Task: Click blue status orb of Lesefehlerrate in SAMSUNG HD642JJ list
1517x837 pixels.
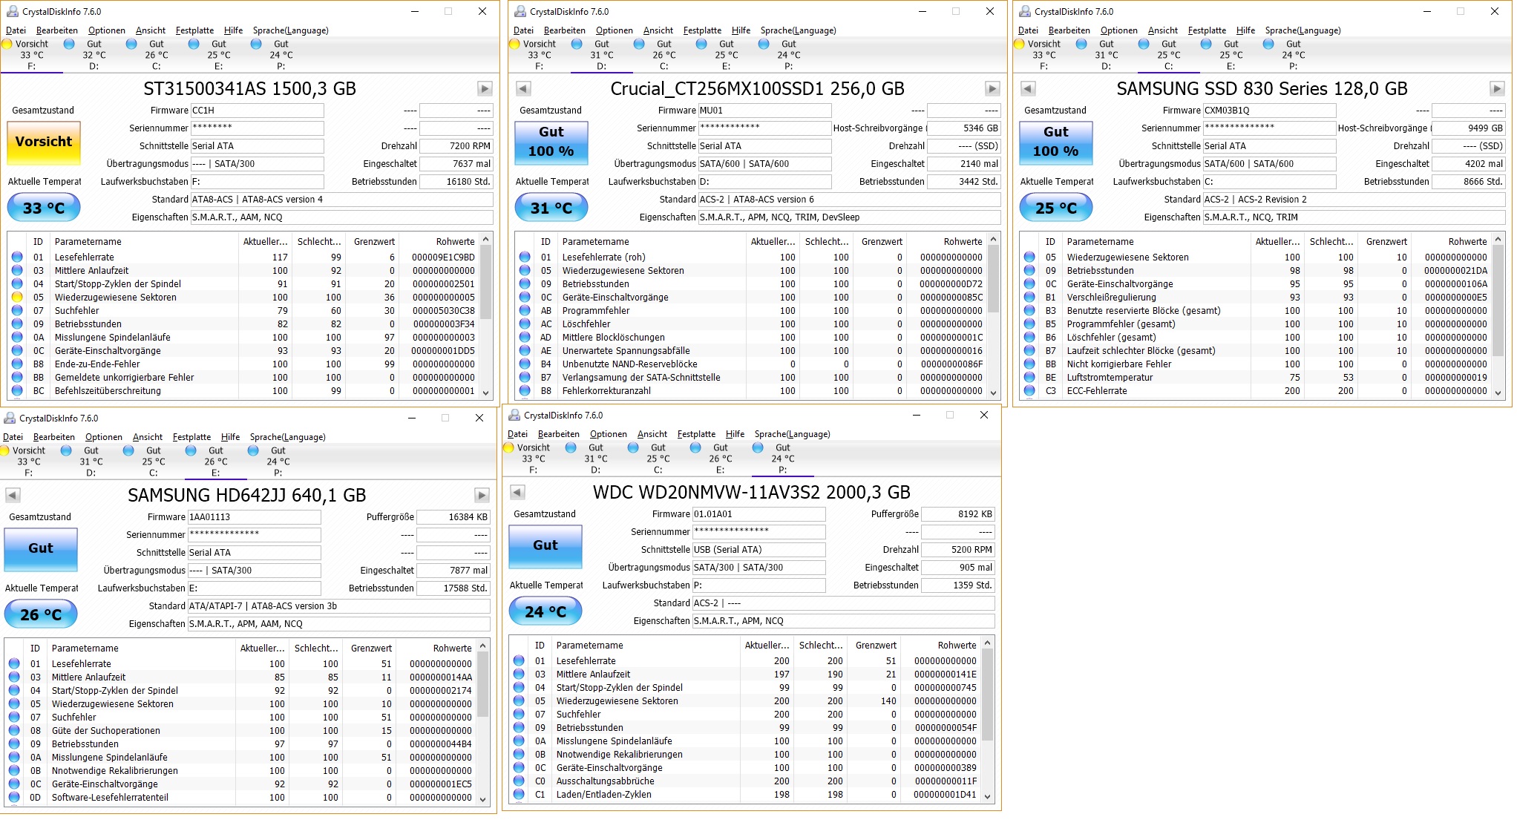Action: pos(14,664)
